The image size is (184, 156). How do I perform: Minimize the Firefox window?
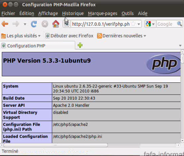coord(10,5)
